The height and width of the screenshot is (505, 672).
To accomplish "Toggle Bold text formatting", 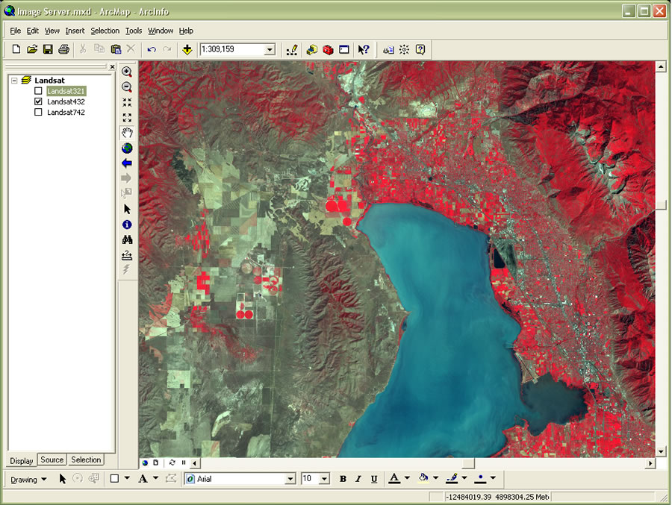I will click(x=343, y=479).
